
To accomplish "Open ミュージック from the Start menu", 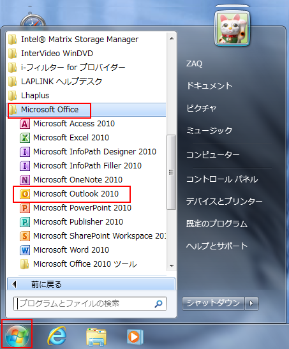I will pos(209,130).
